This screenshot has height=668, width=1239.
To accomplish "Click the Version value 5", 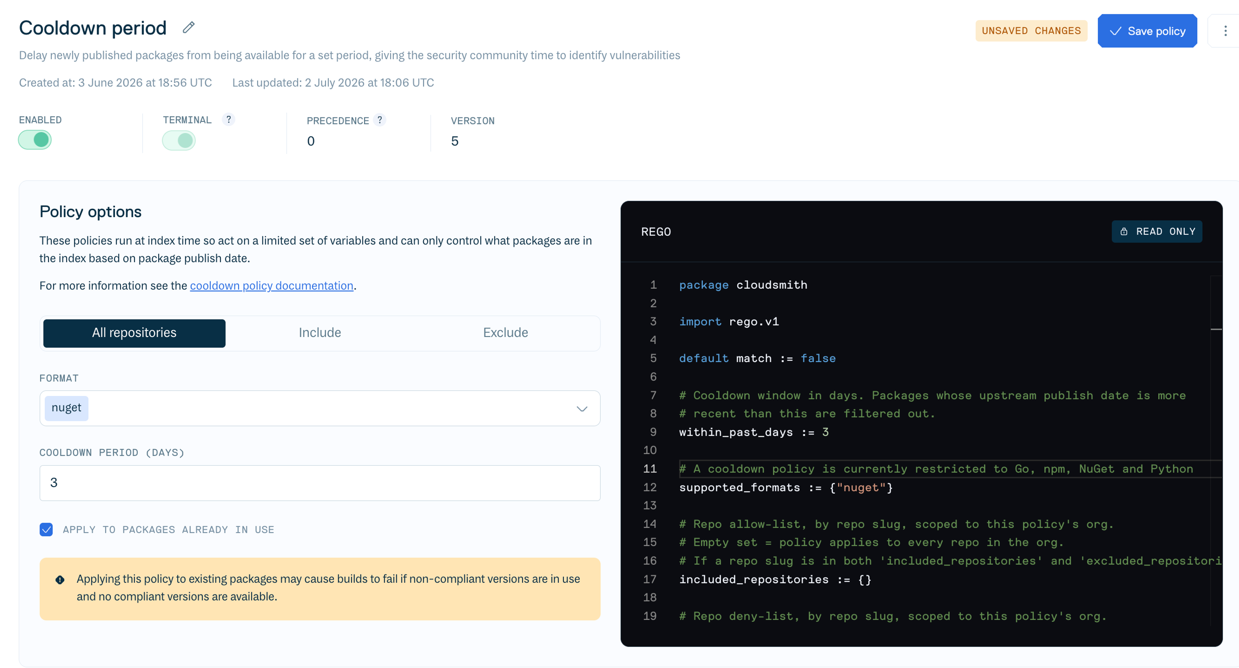I will (x=455, y=141).
